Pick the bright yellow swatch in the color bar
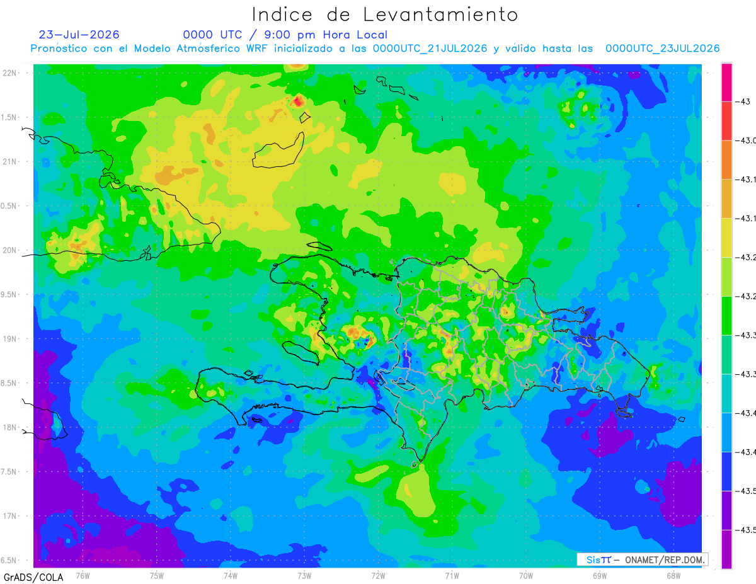This screenshot has width=756, height=584. (726, 238)
